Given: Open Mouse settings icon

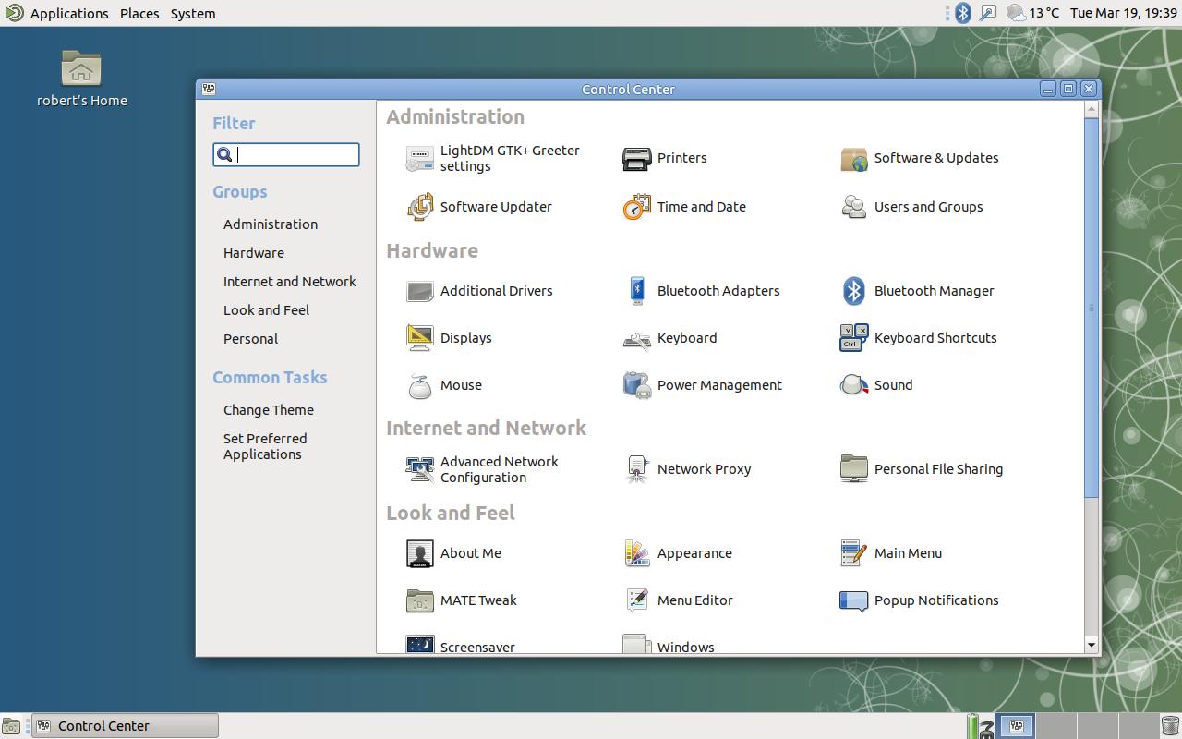Looking at the screenshot, I should coord(420,385).
